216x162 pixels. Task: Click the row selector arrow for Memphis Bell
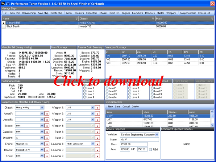[4, 23]
